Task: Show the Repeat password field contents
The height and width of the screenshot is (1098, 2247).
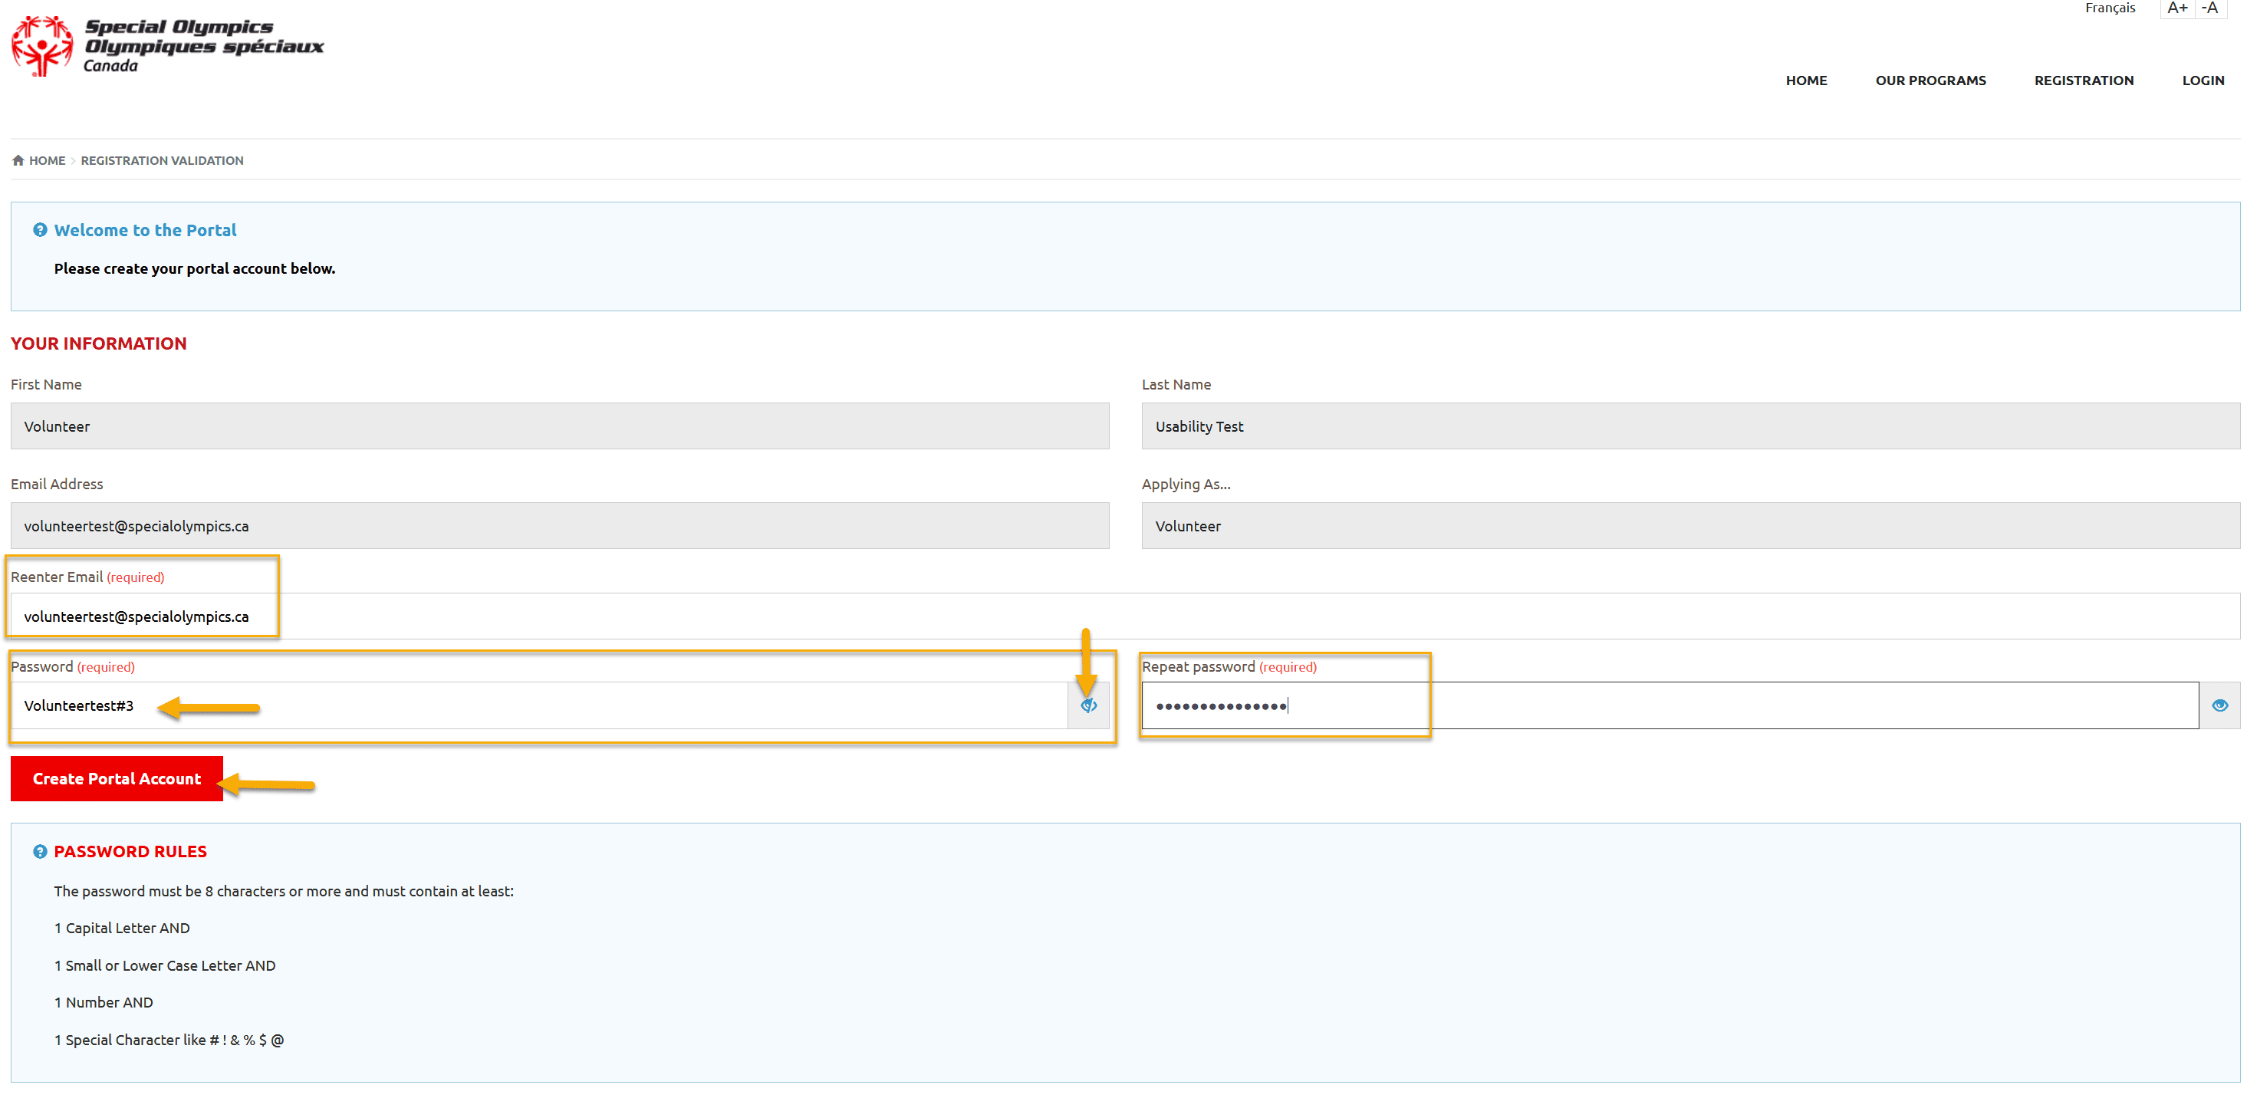Action: click(2219, 705)
